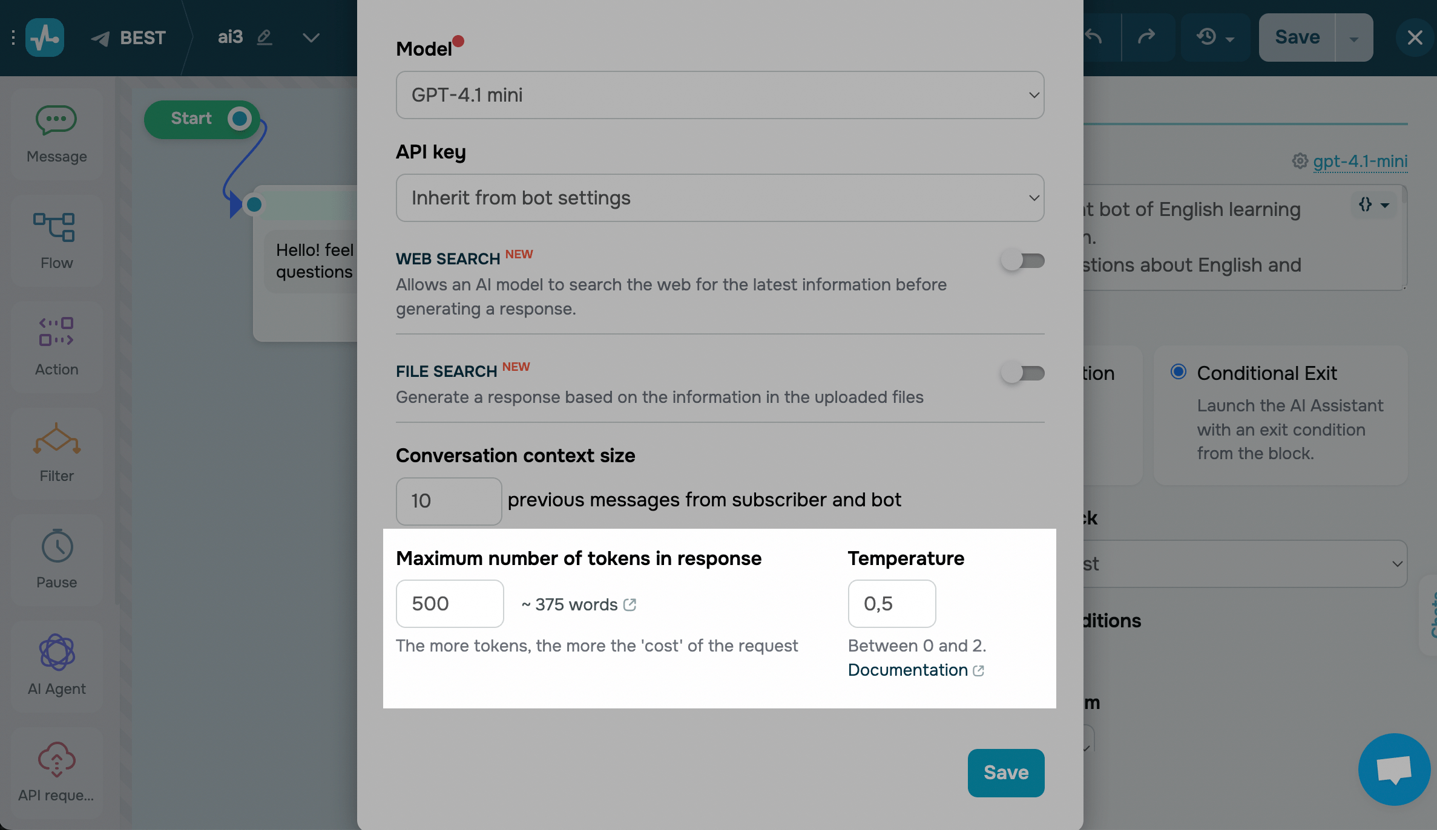Select the API request block icon
Screen dimensions: 1437x830
[x=56, y=759]
